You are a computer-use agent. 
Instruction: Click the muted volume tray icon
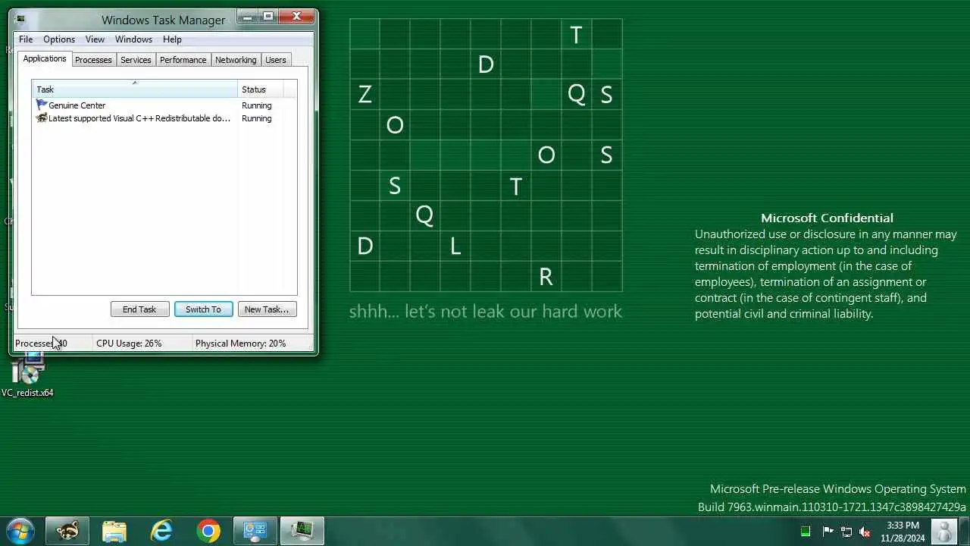[x=865, y=532]
